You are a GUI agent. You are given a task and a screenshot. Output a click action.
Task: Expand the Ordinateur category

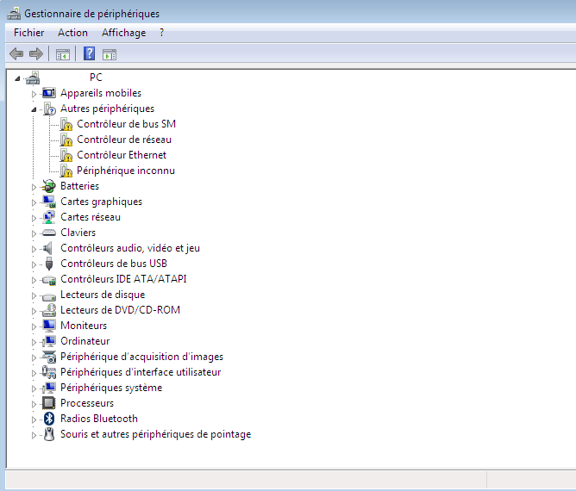point(34,342)
